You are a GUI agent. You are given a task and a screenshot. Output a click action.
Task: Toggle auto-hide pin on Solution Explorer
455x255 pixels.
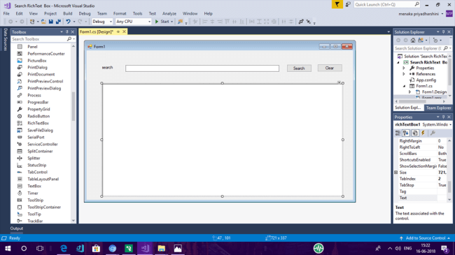click(443, 32)
